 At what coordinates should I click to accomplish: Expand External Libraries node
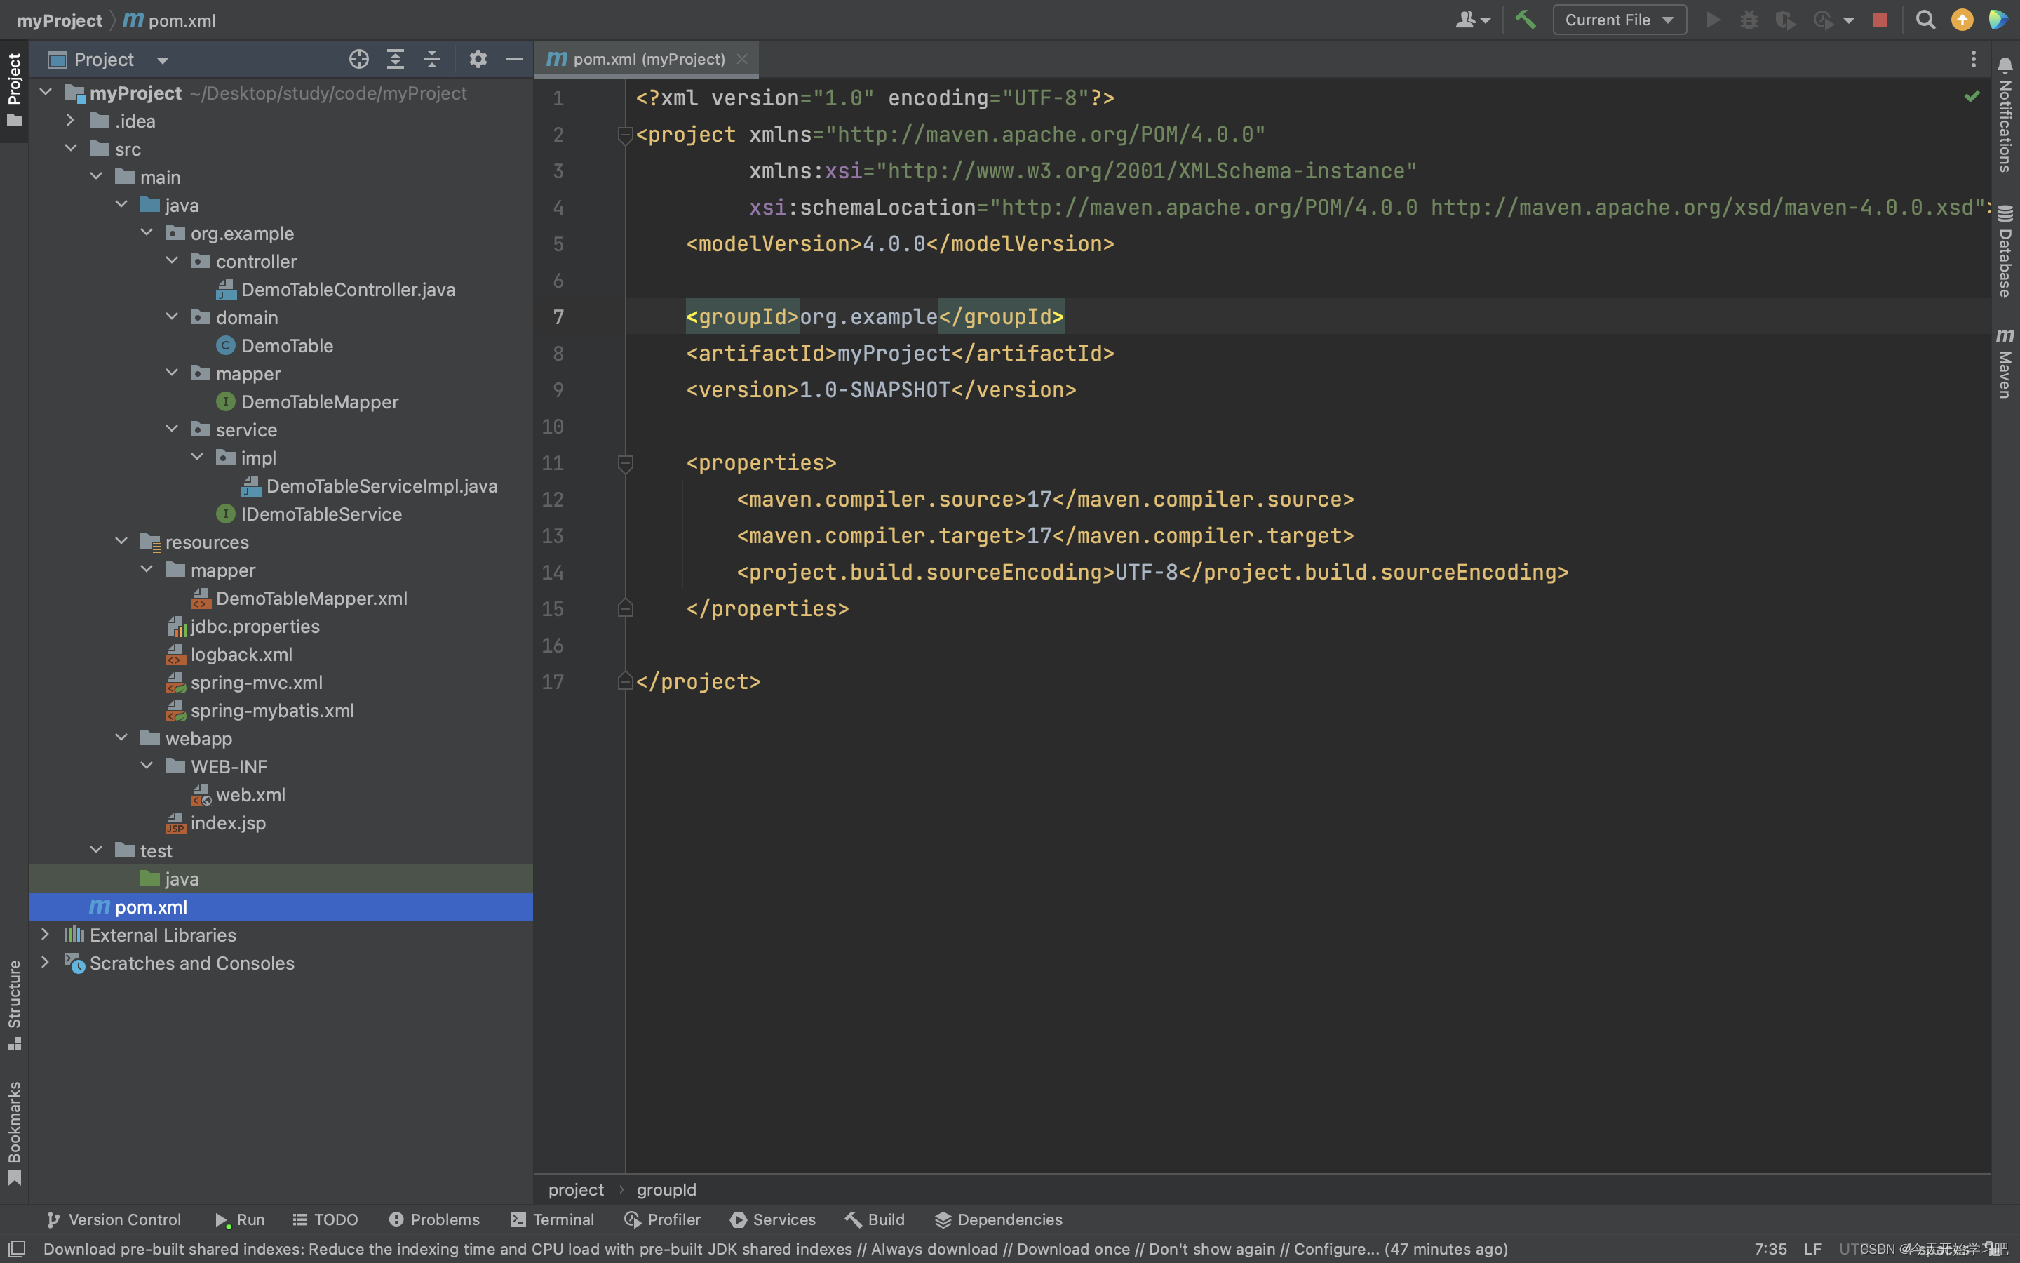pyautogui.click(x=46, y=934)
